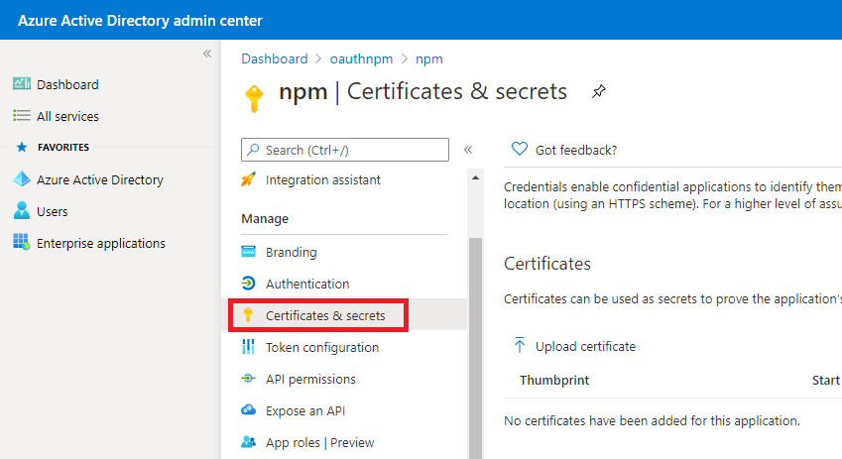Viewport: 842px width, 459px height.
Task: Focus the Search (Ctrl+/) input field
Action: [x=352, y=150]
